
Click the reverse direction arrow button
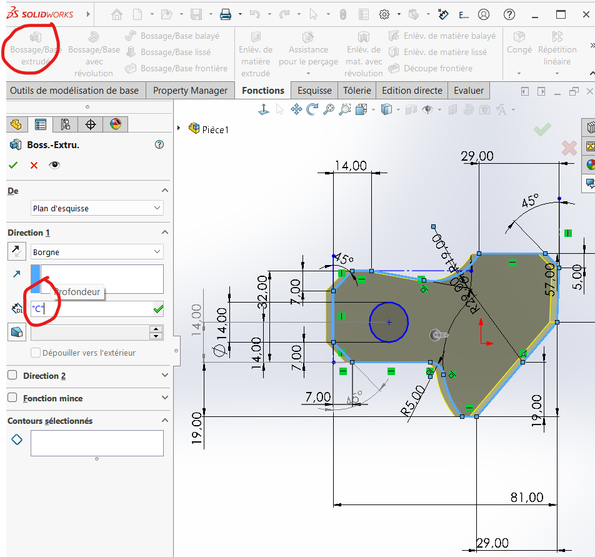pyautogui.click(x=17, y=251)
